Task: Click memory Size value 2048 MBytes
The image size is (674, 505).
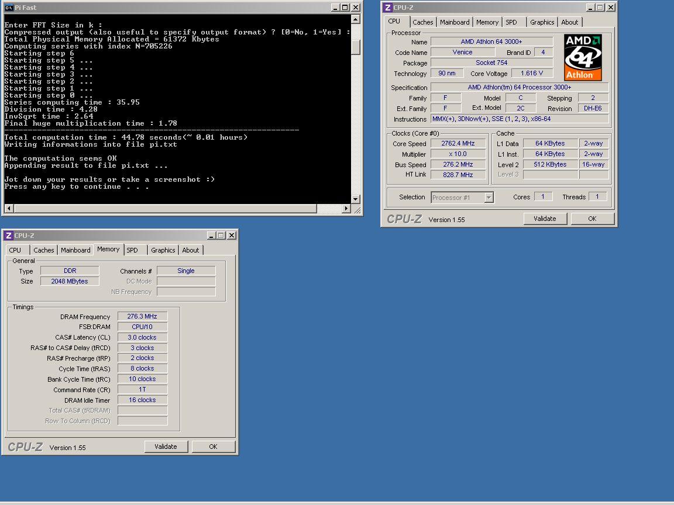Action: pos(70,281)
